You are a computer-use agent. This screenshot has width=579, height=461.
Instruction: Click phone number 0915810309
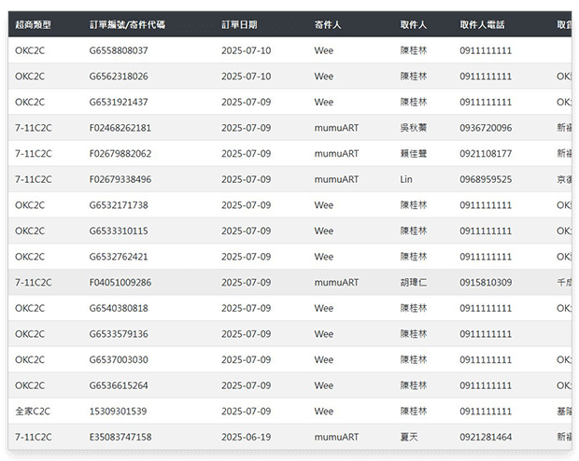click(486, 283)
